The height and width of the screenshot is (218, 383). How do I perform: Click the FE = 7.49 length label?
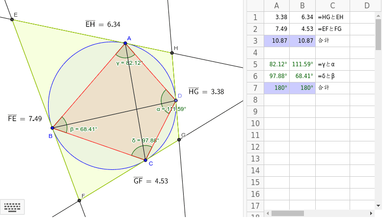click(x=25, y=119)
